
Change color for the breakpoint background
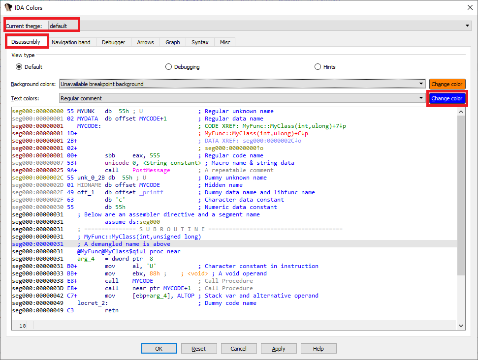[x=447, y=84]
